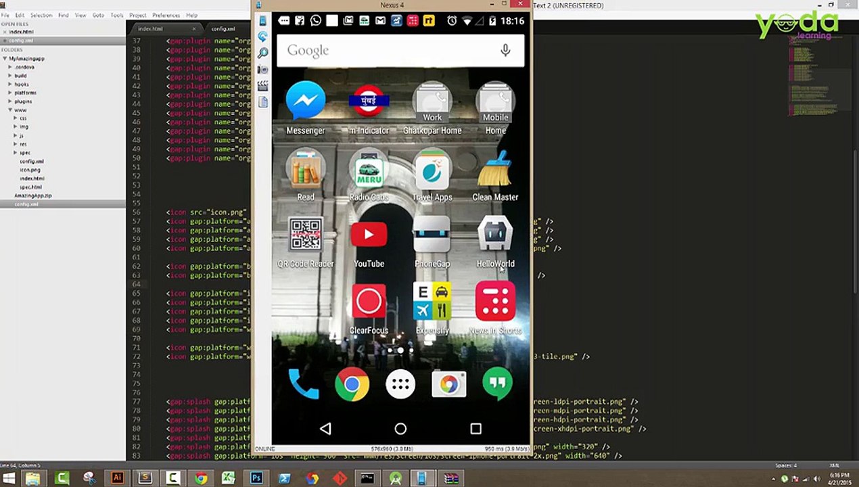Open Expensify app
859x487 pixels.
coord(432,301)
